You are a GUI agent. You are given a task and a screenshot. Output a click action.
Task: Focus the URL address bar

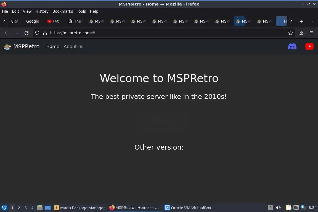click(164, 33)
